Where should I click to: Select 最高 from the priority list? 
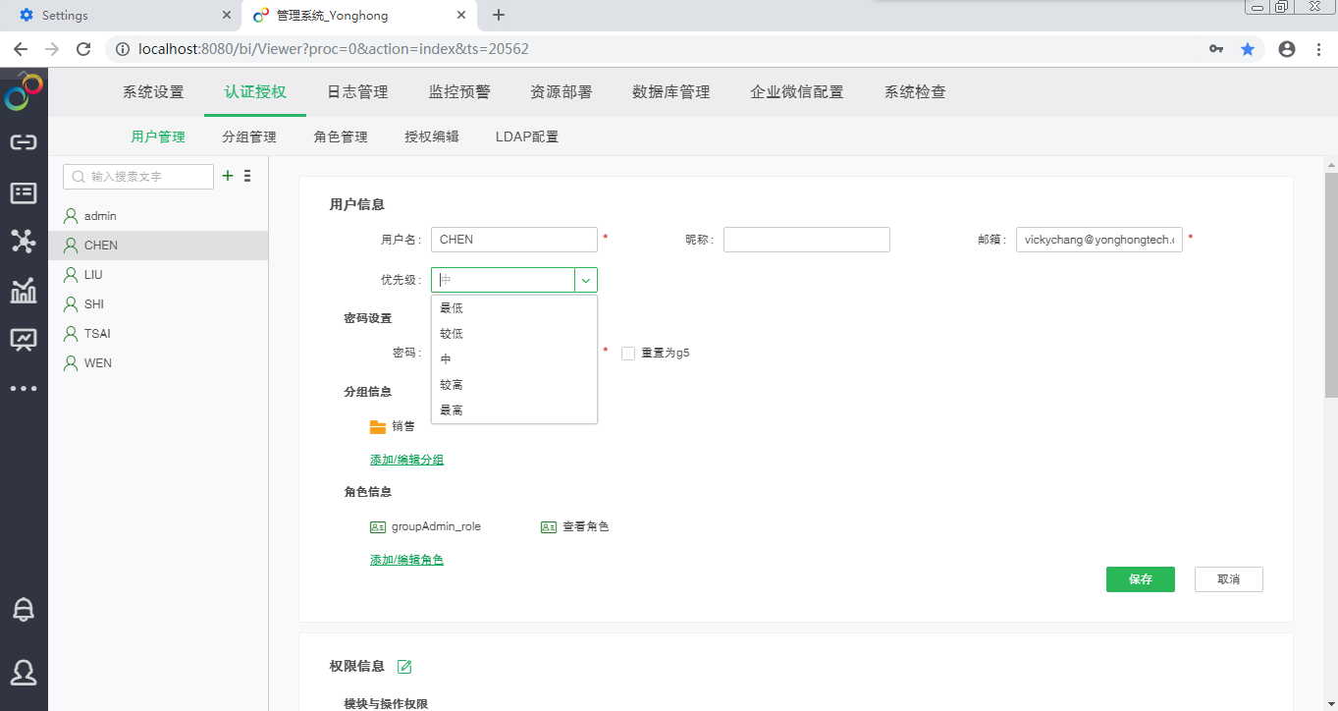click(x=452, y=410)
